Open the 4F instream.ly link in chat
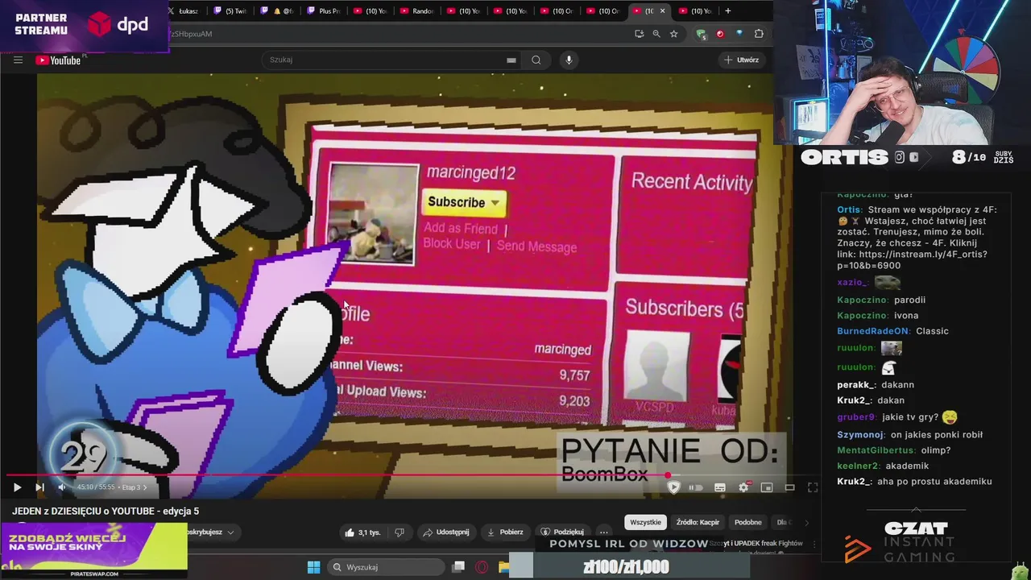Screen dimensions: 1031x580 coord(912,259)
